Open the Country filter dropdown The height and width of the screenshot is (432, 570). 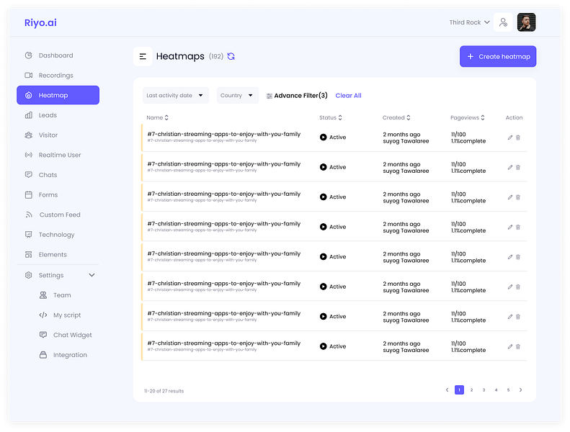click(237, 96)
